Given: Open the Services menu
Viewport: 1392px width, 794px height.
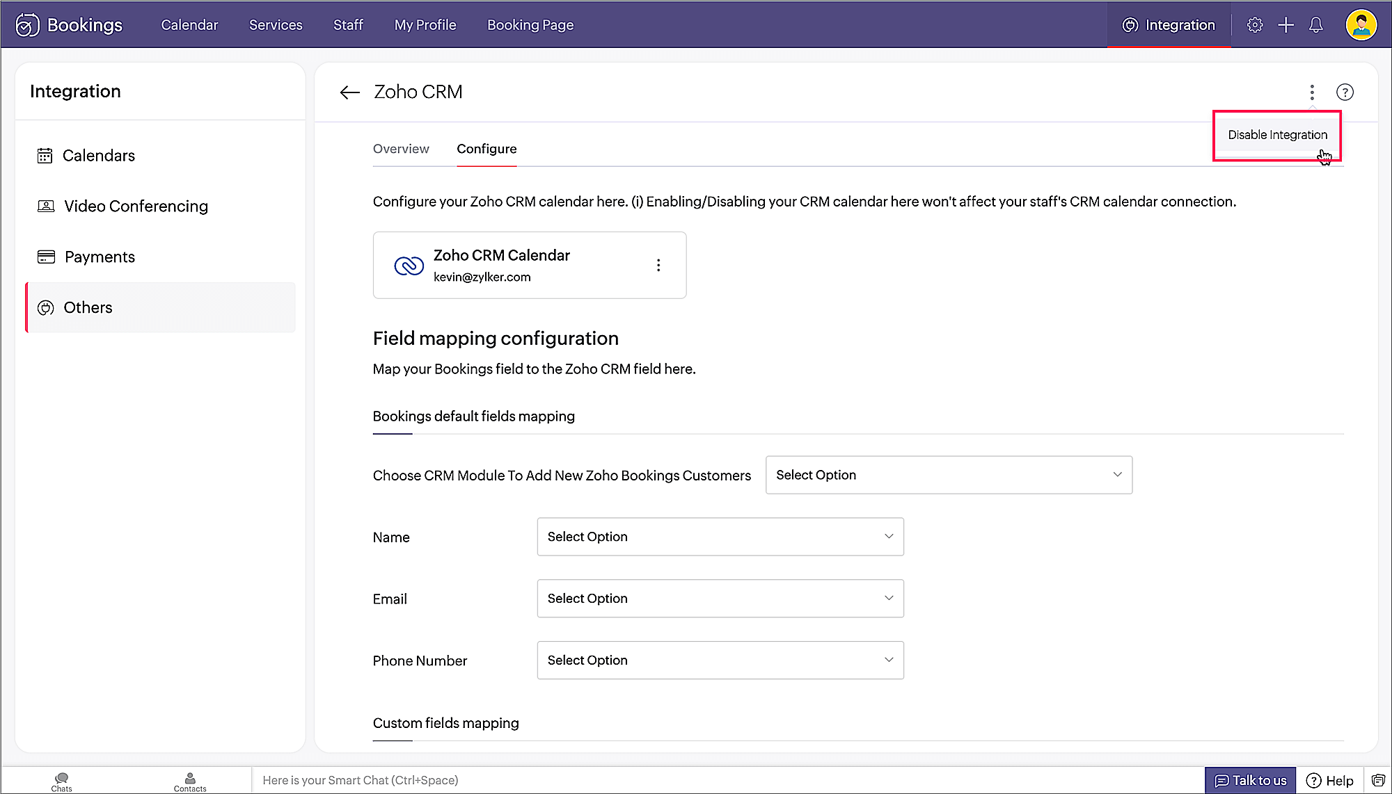Looking at the screenshot, I should click(276, 25).
